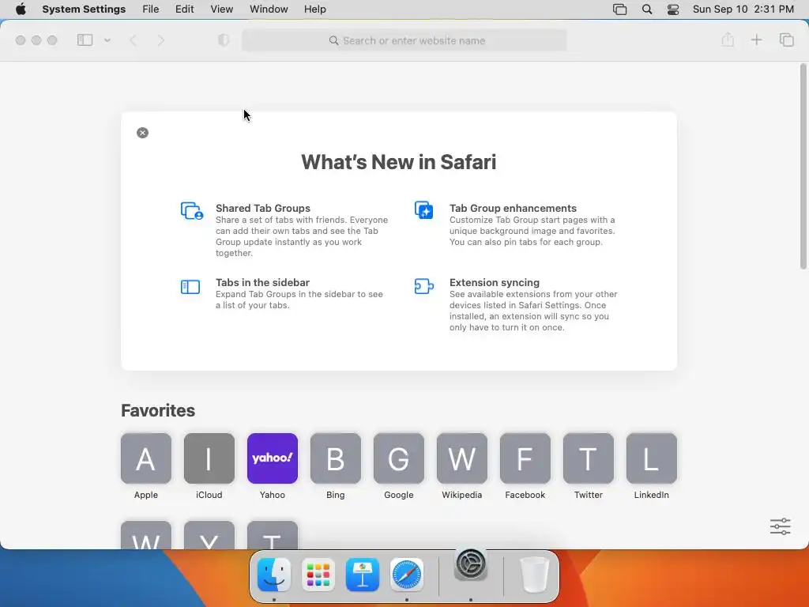Click the Extension syncing puzzle icon
The image size is (809, 607).
pos(424,286)
